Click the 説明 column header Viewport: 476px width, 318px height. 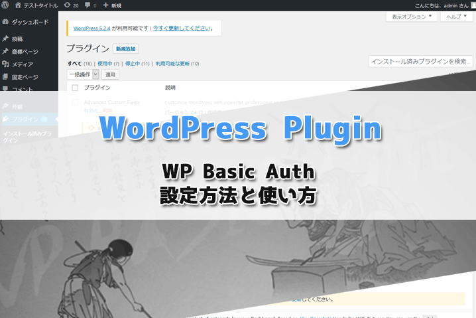(x=170, y=88)
